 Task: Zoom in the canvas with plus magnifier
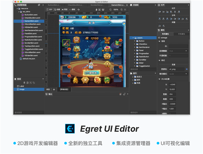coord(121,9)
